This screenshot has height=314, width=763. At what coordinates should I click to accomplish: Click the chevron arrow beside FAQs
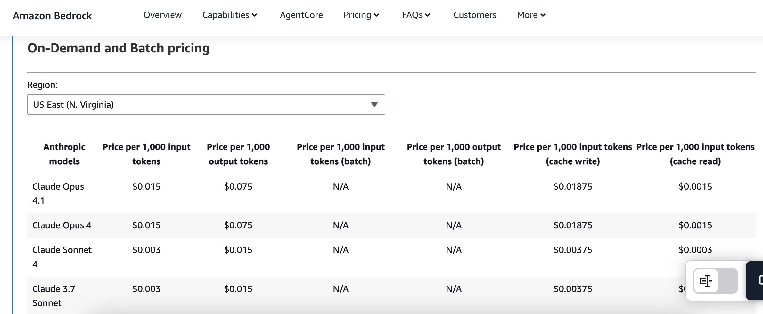428,15
